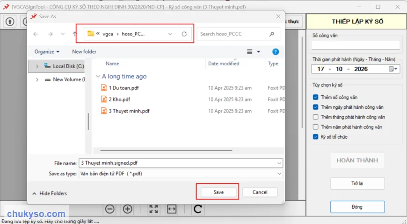
Task: Collapse the A long time ago group
Action: [98, 77]
